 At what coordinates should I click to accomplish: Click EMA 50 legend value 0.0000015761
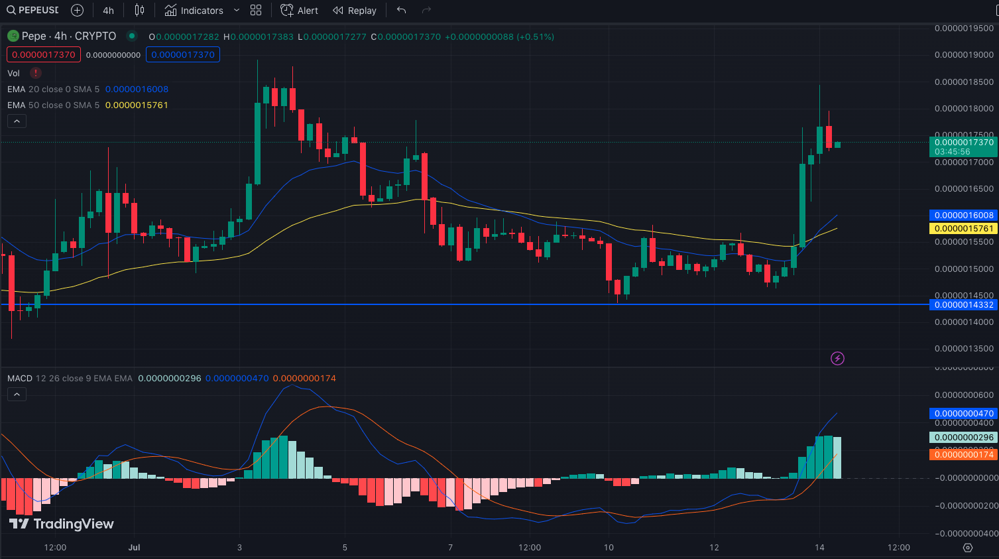click(x=137, y=105)
